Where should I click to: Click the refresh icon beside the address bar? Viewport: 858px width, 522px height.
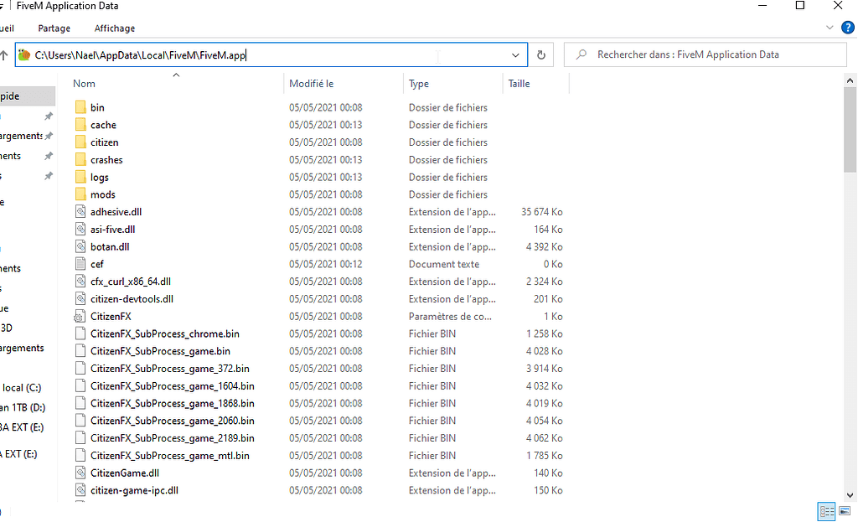point(541,54)
